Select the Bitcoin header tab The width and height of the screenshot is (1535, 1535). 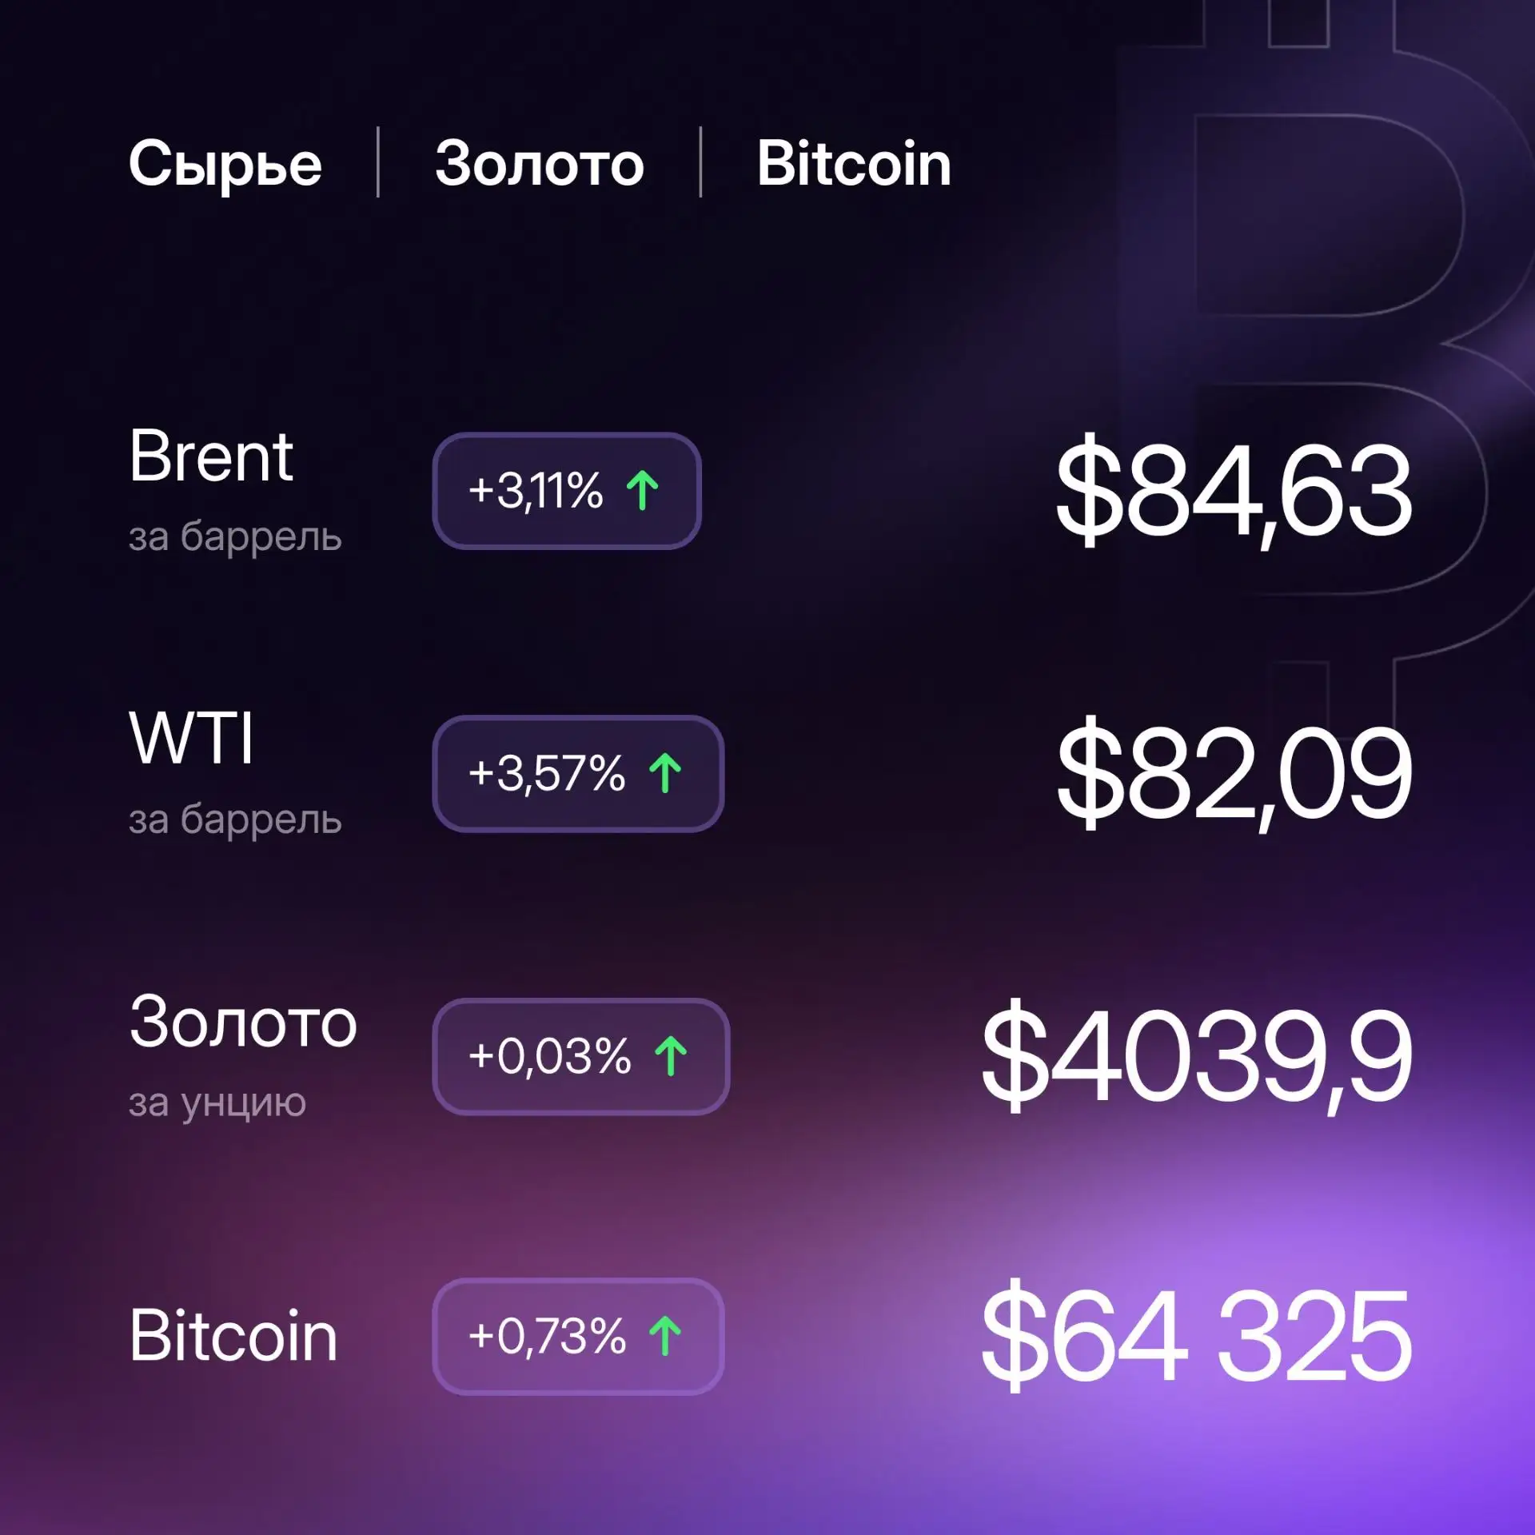pos(854,163)
